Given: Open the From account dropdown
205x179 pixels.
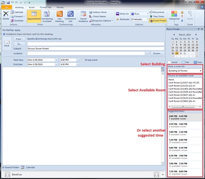Looking at the screenshot, I should 19,39.
